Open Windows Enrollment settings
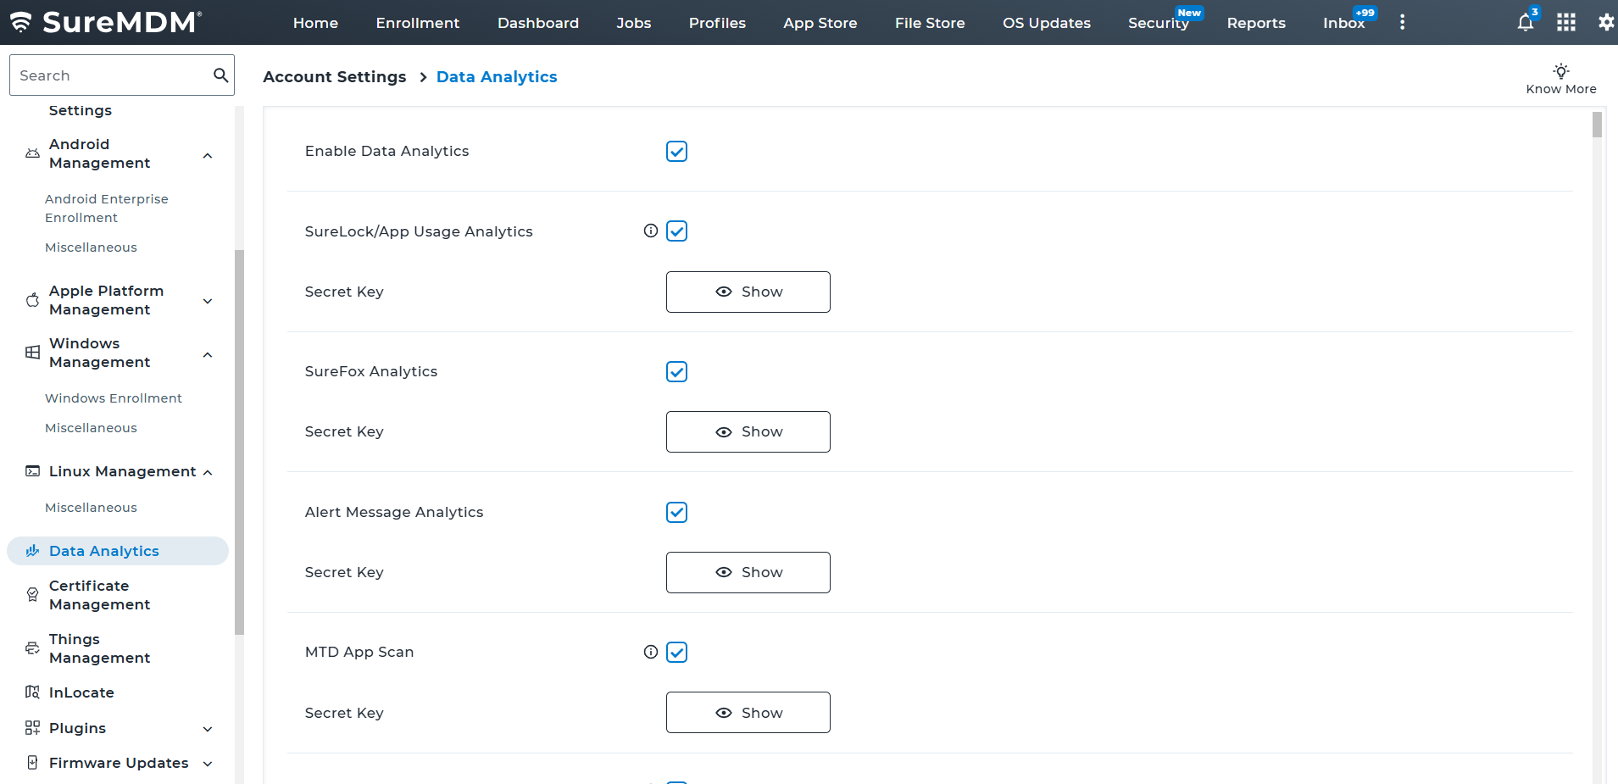 coord(114,398)
